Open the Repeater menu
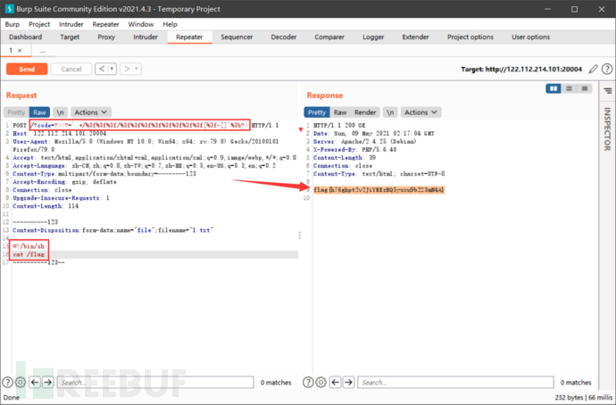 point(105,24)
